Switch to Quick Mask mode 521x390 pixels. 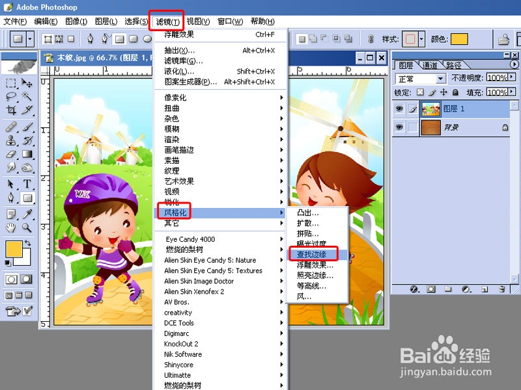click(27, 279)
